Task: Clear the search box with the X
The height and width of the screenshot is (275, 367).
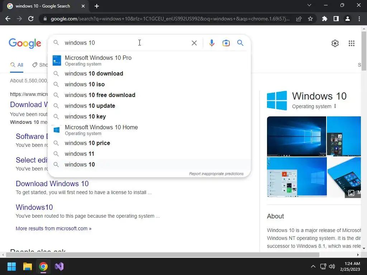Action: pos(194,43)
